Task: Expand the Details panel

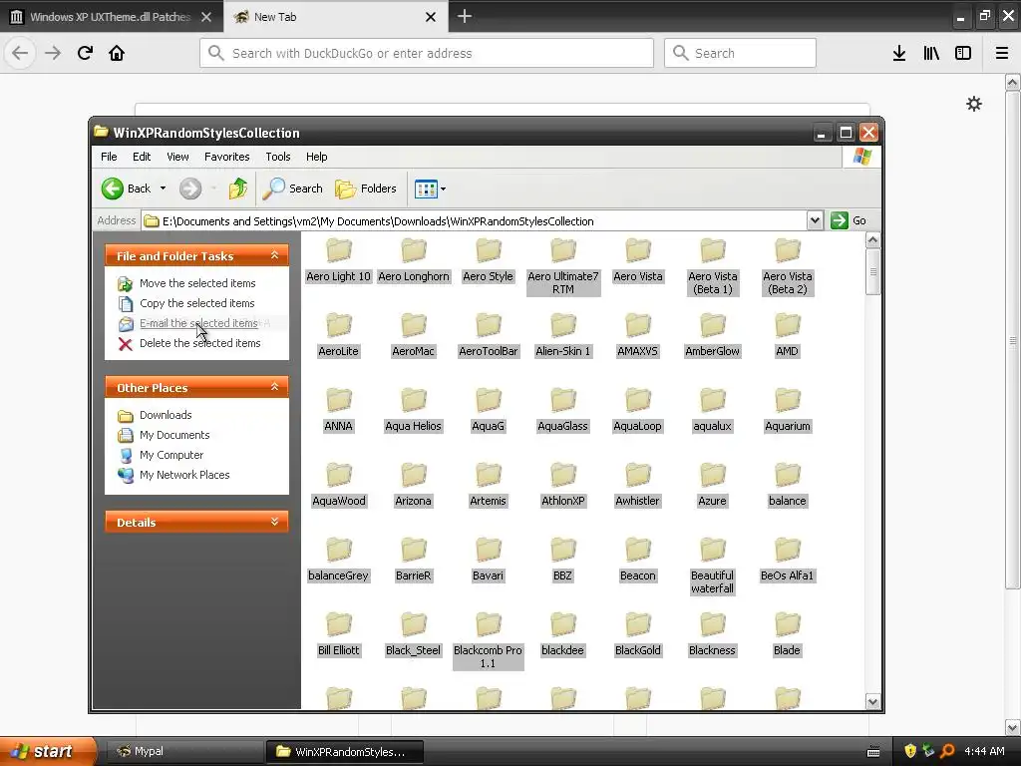Action: pos(275,522)
